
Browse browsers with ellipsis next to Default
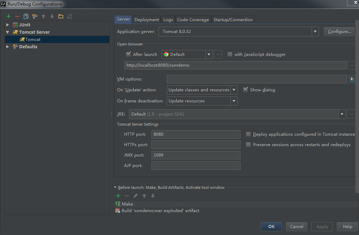pos(218,54)
